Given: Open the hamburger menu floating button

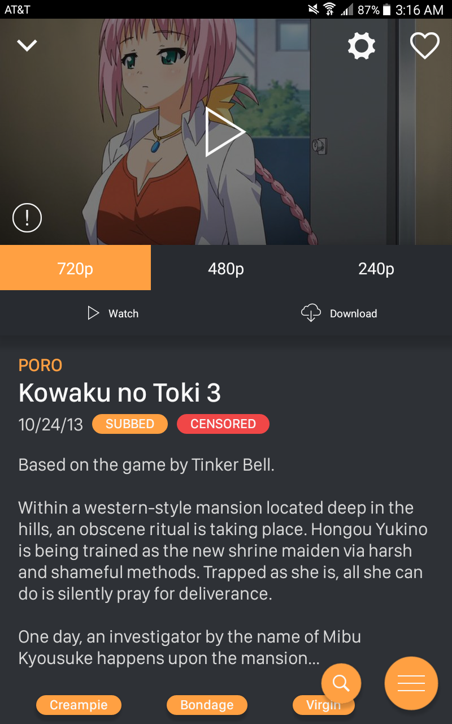Looking at the screenshot, I should (x=411, y=683).
